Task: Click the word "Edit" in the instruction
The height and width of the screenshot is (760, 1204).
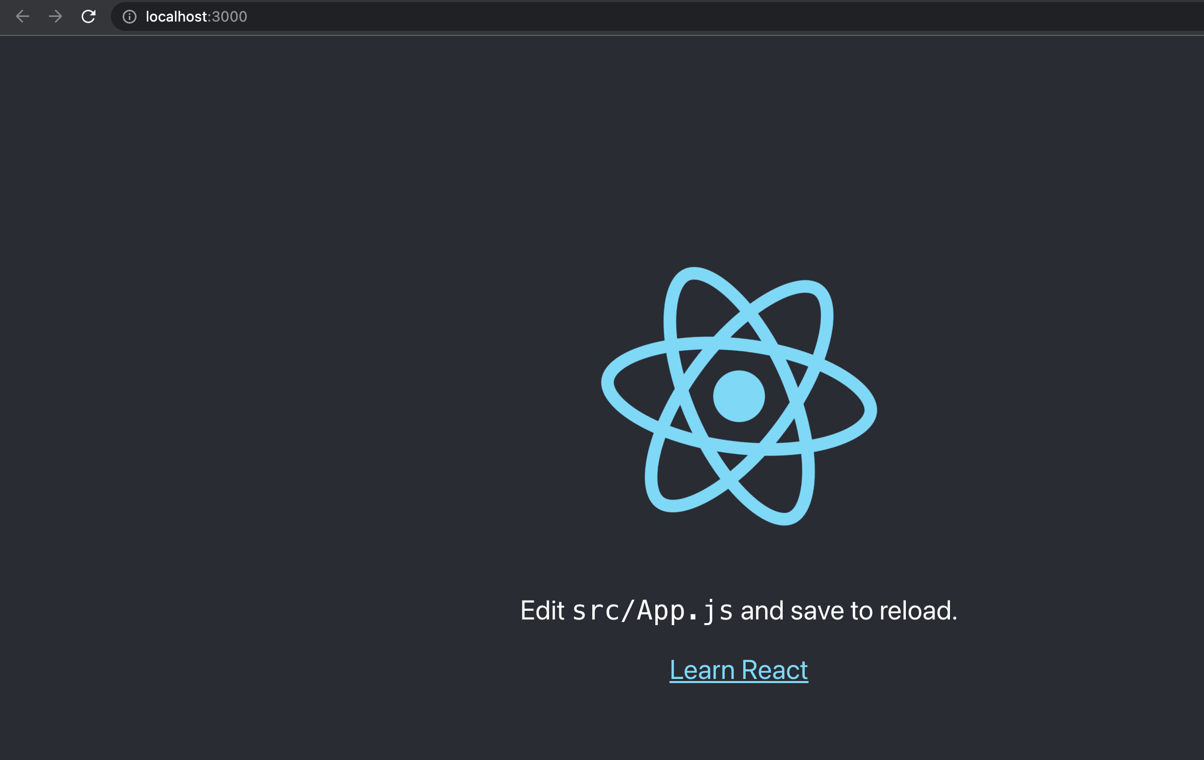Action: click(542, 611)
